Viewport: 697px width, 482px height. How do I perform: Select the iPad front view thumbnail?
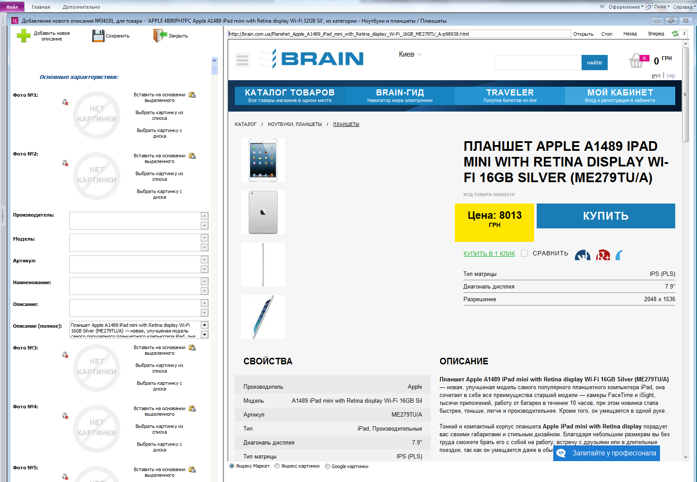(263, 160)
